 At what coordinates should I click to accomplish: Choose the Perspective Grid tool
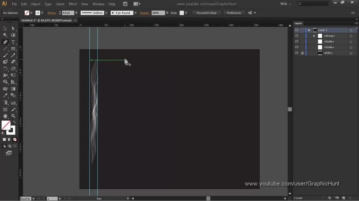[x=13, y=82]
